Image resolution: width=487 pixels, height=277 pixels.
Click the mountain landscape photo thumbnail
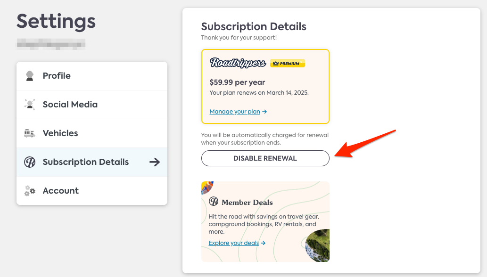pos(317,245)
